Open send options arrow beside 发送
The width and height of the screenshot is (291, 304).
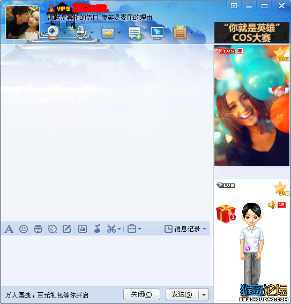pyautogui.click(x=204, y=295)
